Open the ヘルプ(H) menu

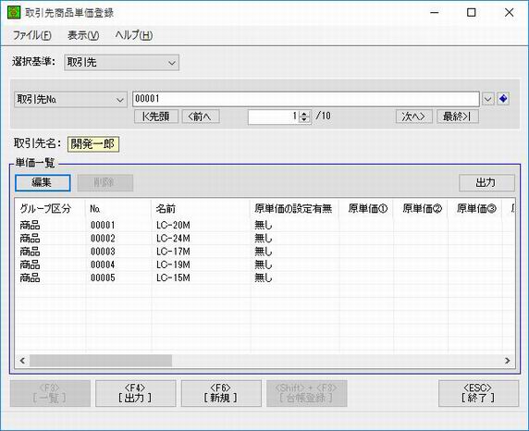tap(134, 35)
